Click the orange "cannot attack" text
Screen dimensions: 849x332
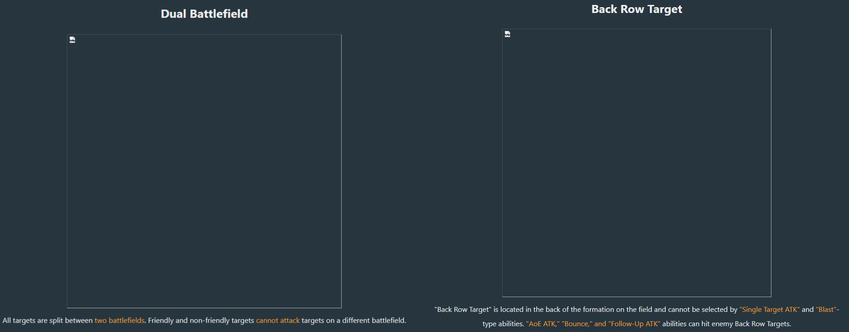(278, 320)
